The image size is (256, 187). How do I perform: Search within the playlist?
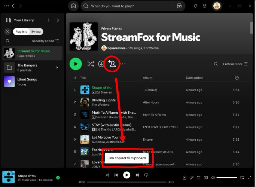pyautogui.click(x=216, y=64)
